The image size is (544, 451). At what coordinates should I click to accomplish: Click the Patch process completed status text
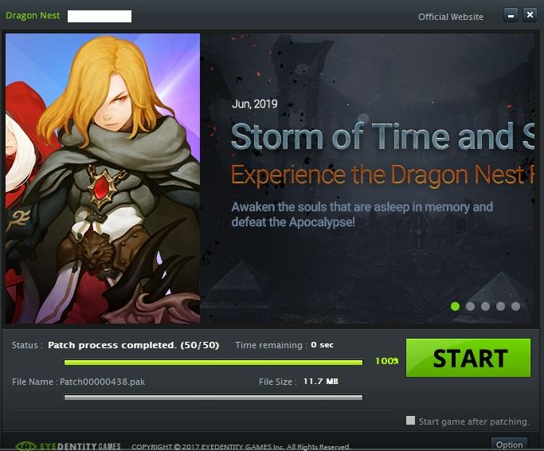click(134, 345)
